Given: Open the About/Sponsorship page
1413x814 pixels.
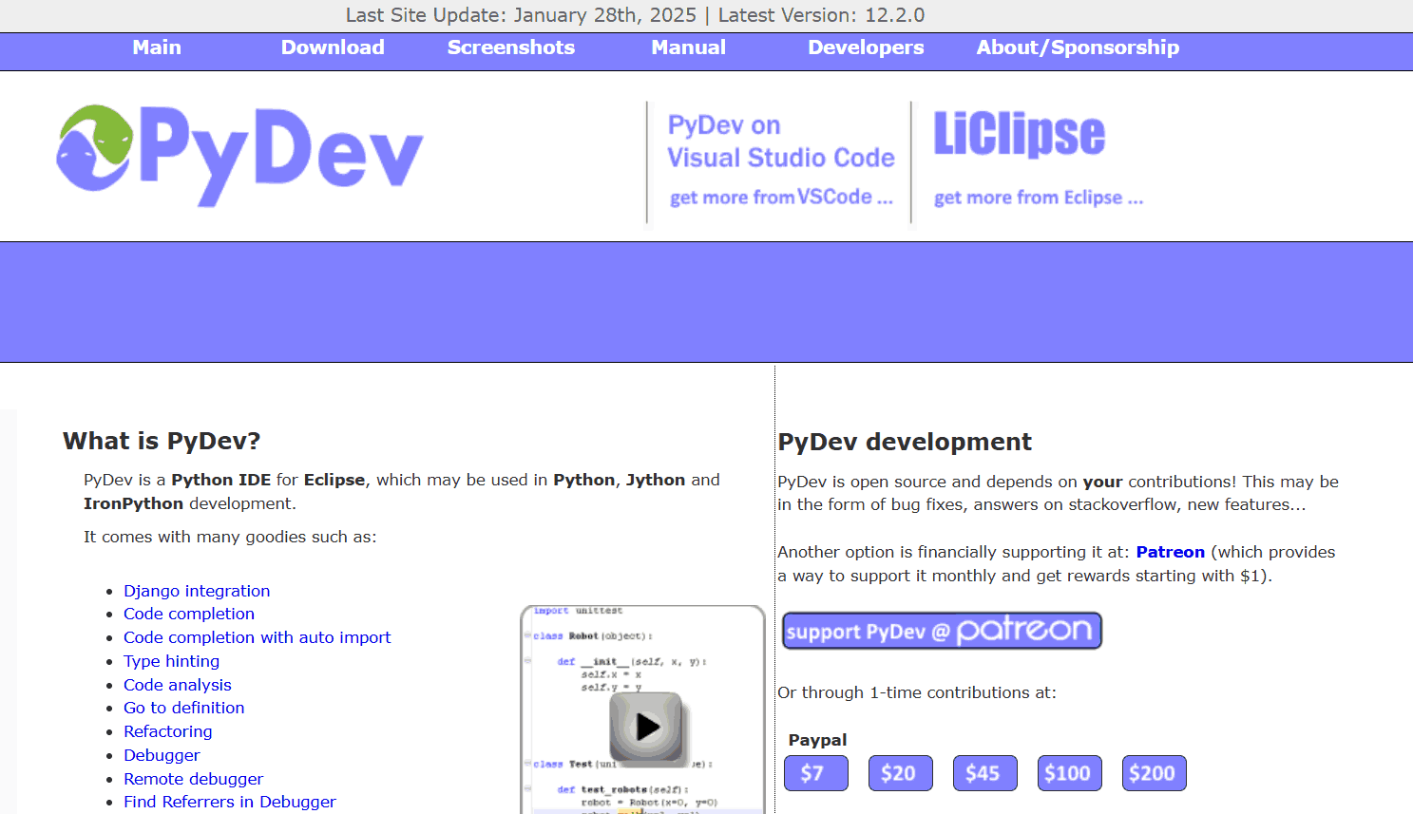Looking at the screenshot, I should click(x=1077, y=47).
